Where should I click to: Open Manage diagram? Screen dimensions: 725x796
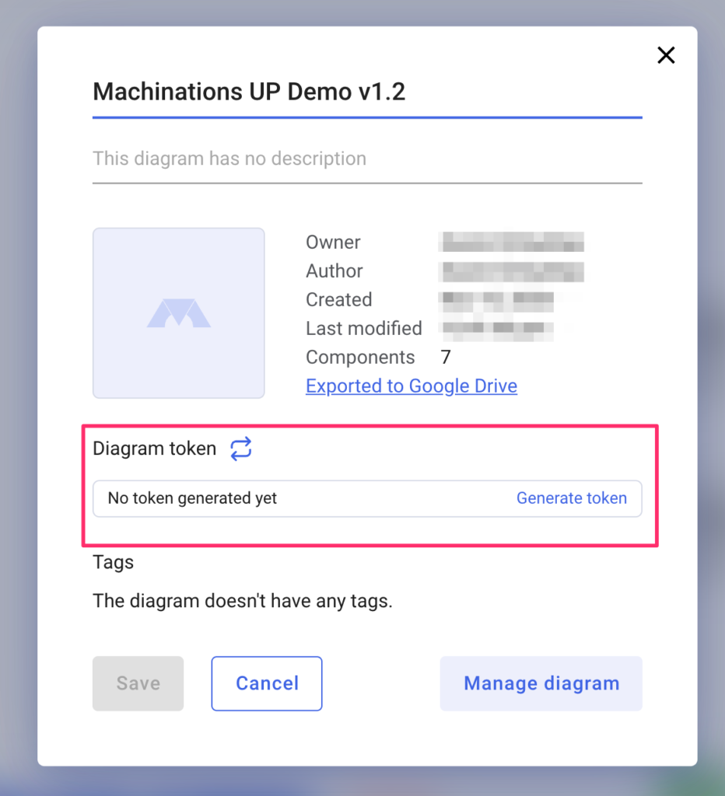(541, 683)
